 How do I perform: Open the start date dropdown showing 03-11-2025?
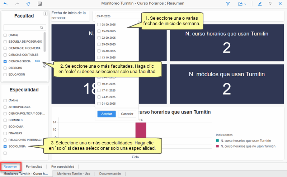[117, 16]
